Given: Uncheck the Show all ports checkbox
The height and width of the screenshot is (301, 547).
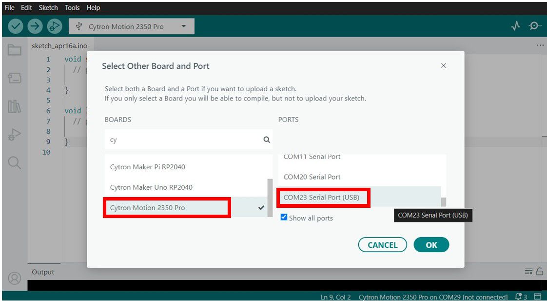Looking at the screenshot, I should tap(284, 217).
